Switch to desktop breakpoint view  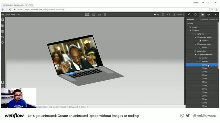point(87,14)
